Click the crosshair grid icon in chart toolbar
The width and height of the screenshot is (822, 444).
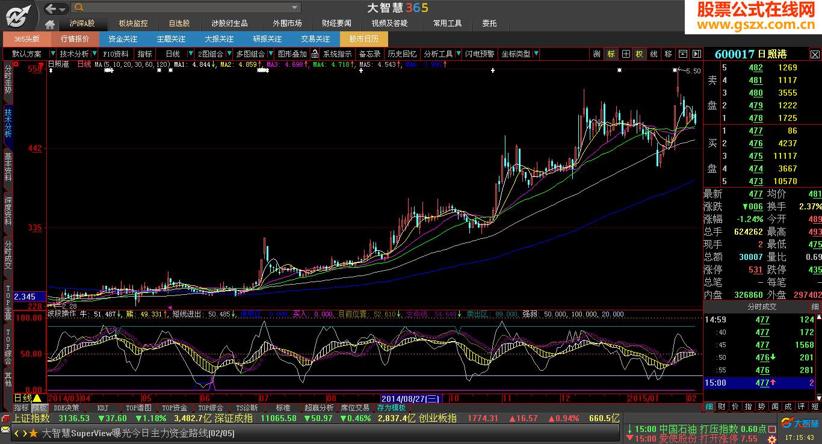coord(626,54)
